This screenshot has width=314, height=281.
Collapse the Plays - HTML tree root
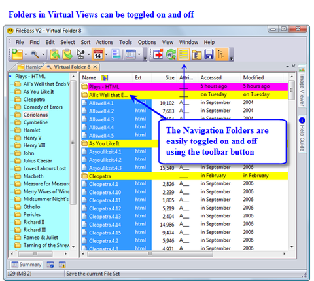click(10, 76)
